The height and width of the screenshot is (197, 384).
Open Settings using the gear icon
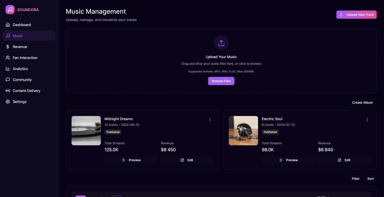click(8, 101)
